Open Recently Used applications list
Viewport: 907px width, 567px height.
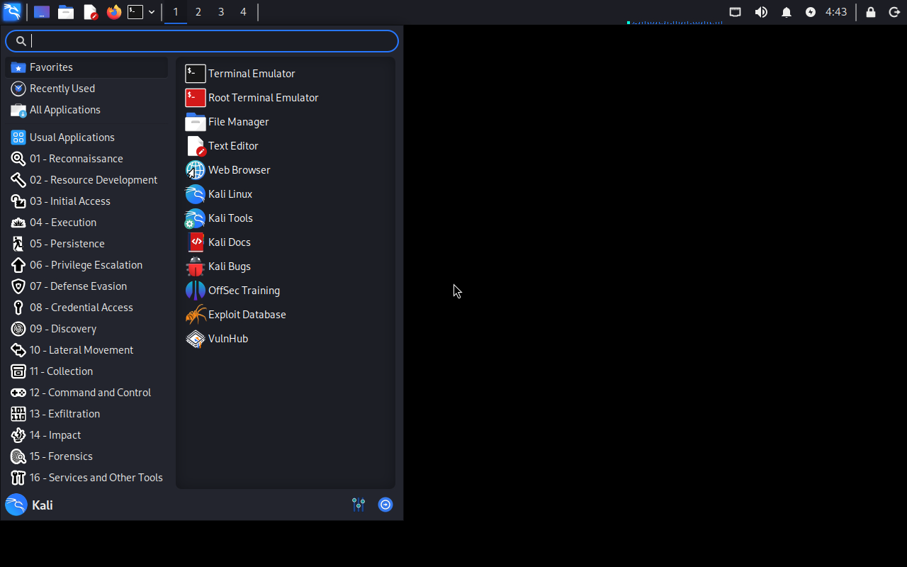[x=62, y=89]
